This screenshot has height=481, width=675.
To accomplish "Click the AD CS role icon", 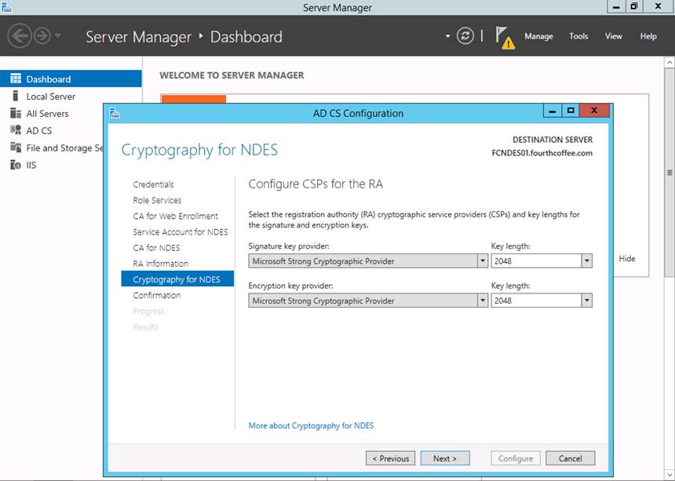I will pos(16,131).
